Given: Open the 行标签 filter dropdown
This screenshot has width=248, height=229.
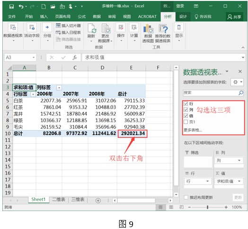Looking at the screenshot, I should tap(33, 95).
